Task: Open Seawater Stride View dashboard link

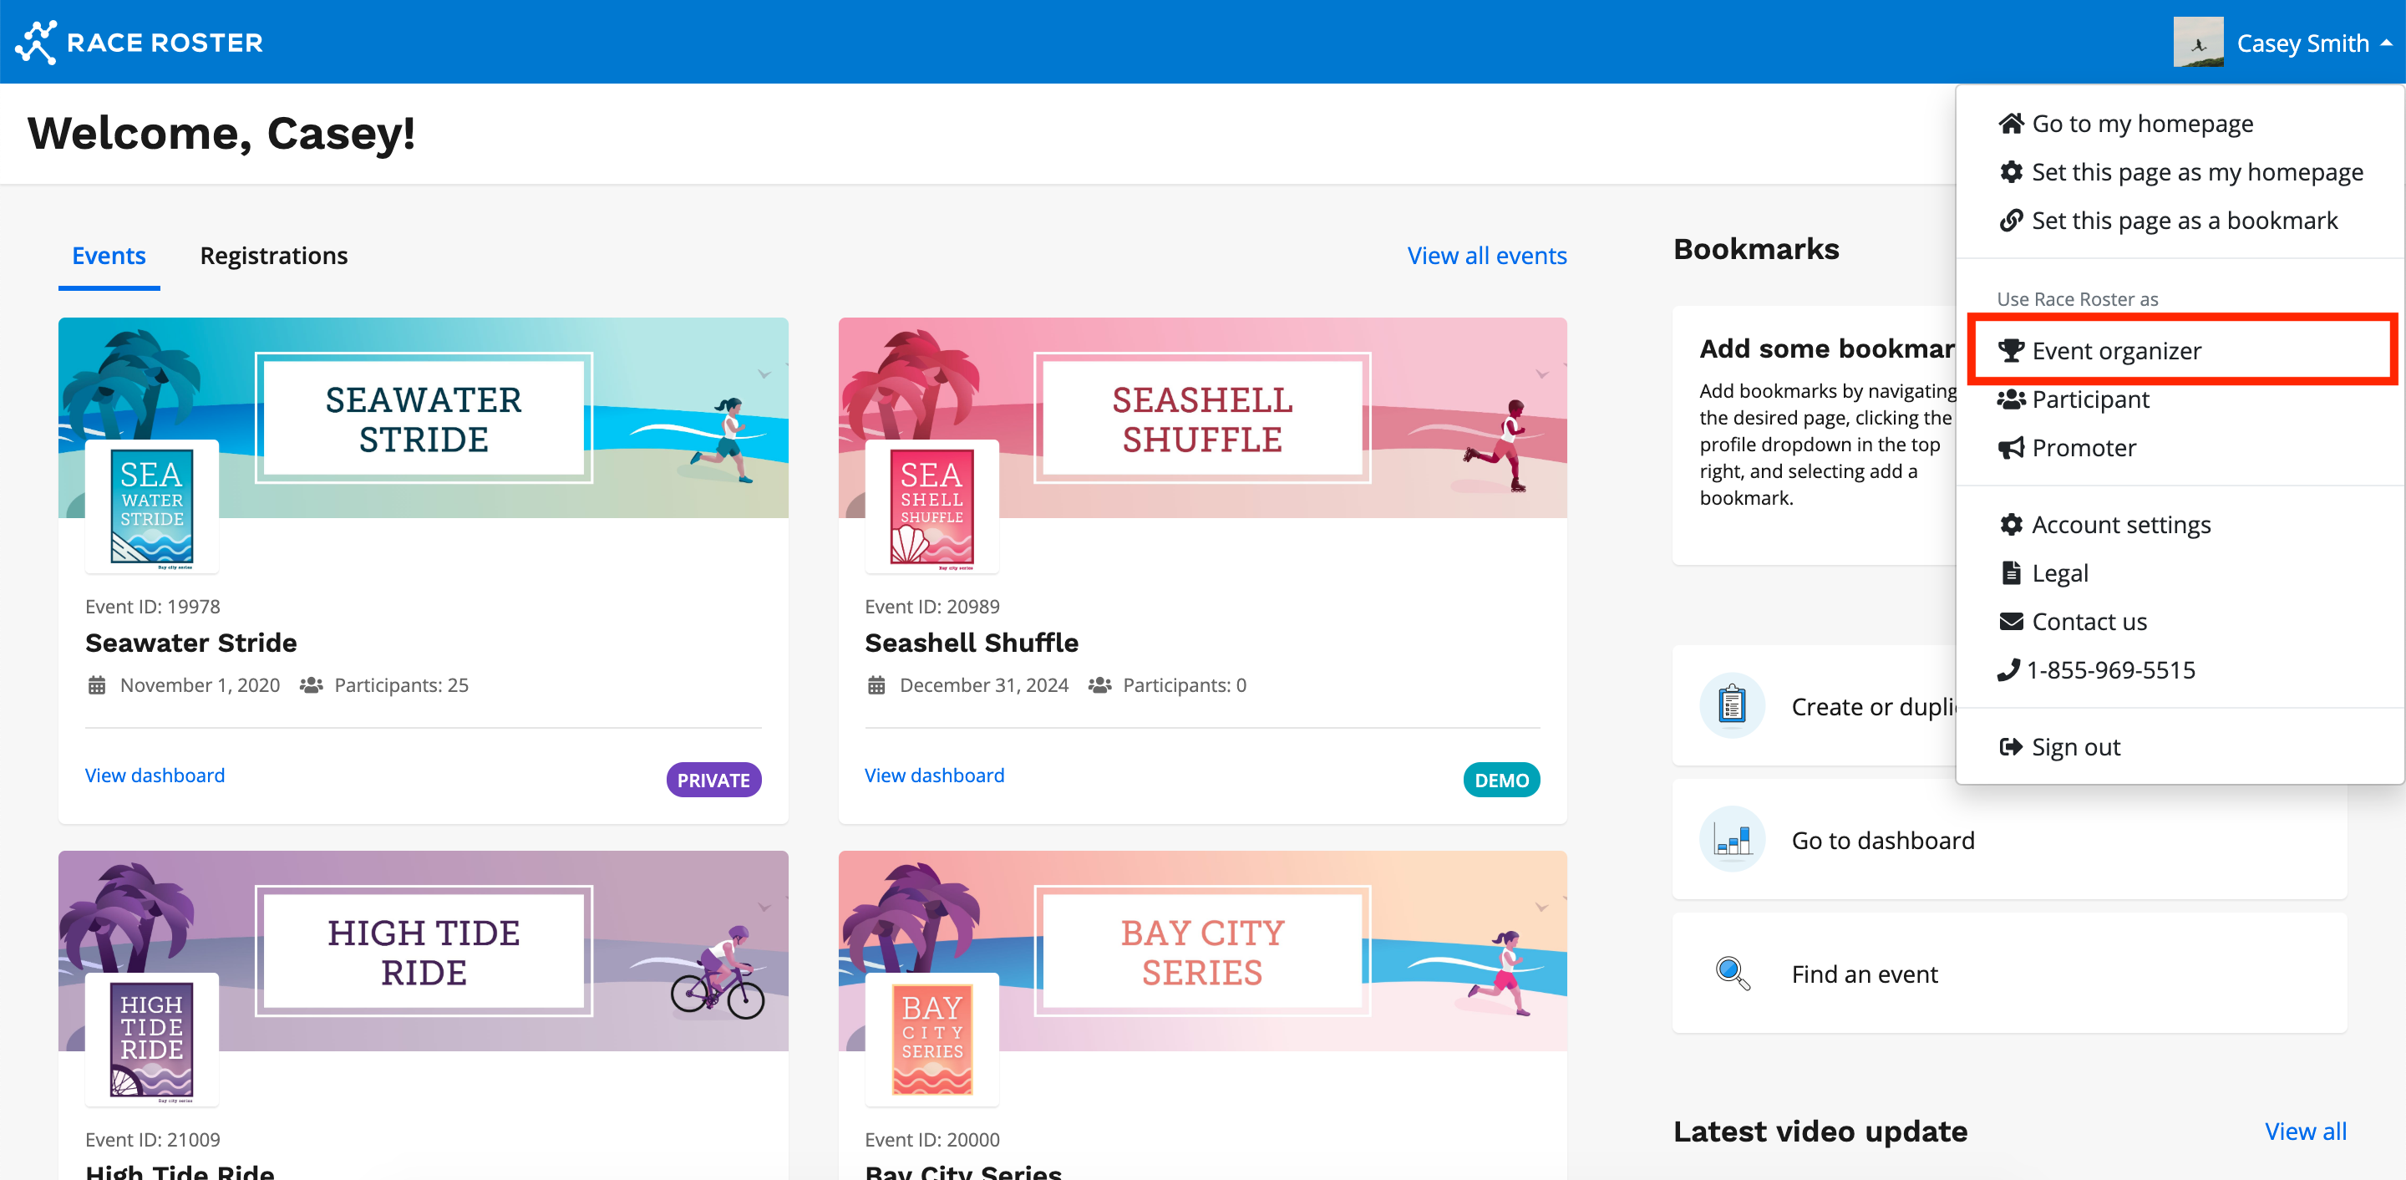Action: click(155, 776)
